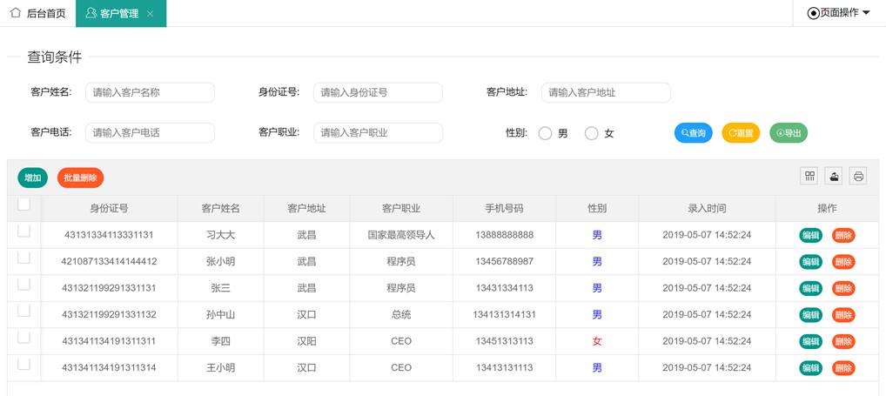The image size is (886, 396).
Task: Open the column filter grid icon
Action: 809,177
